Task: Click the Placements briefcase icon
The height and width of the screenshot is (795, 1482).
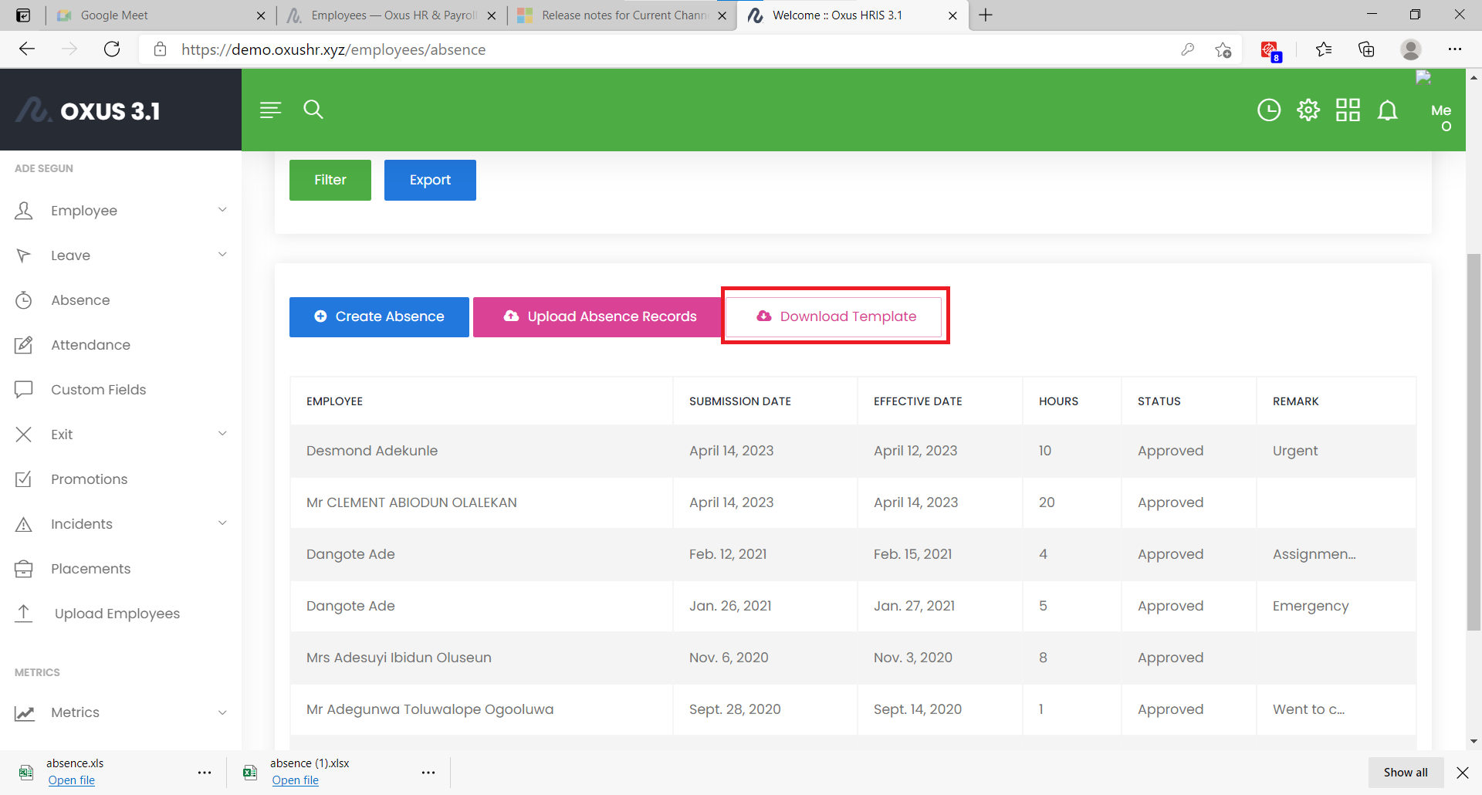Action: tap(24, 569)
